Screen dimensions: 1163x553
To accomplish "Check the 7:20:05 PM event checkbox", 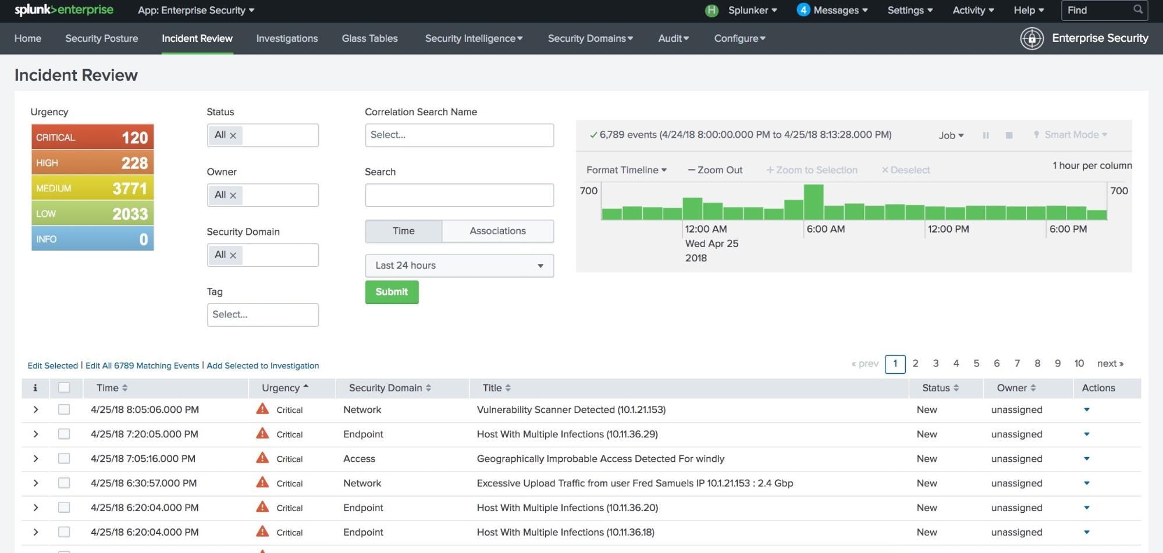I will pos(64,434).
